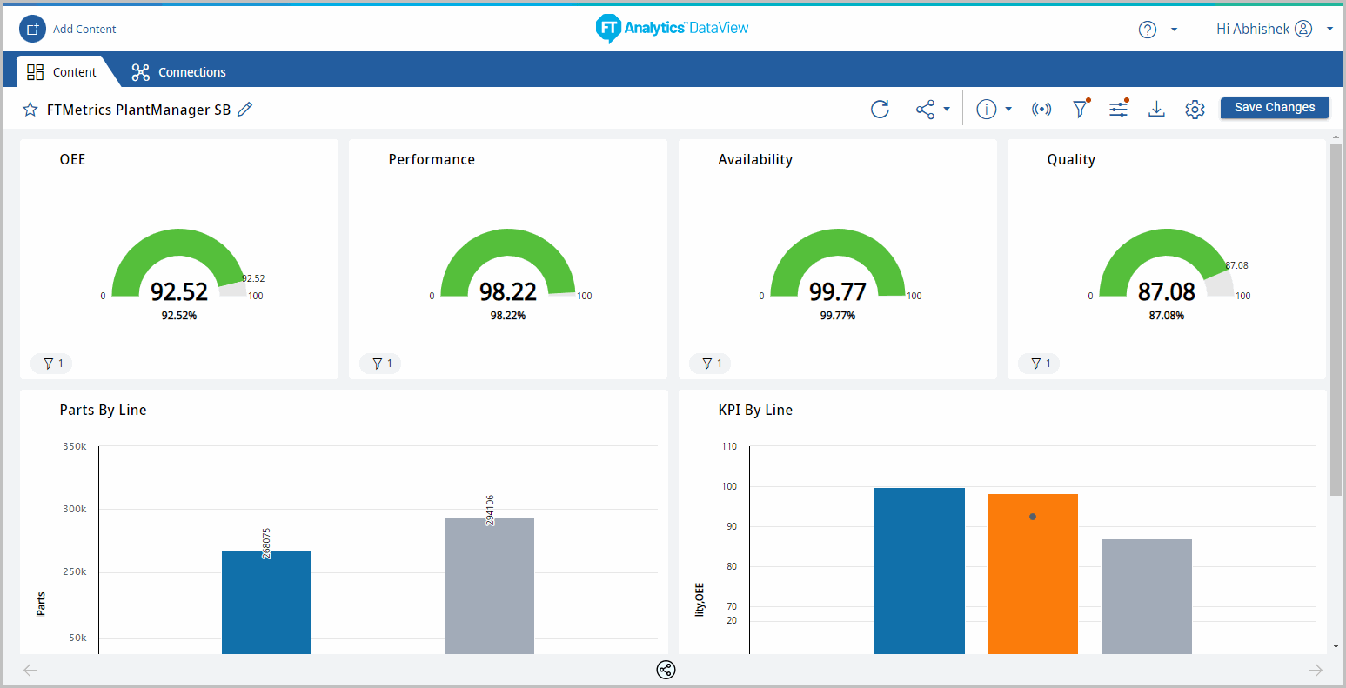
Task: Expand the help menu dropdown arrow
Action: tap(1174, 30)
